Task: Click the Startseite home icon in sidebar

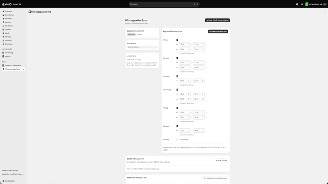Action: click(3, 11)
